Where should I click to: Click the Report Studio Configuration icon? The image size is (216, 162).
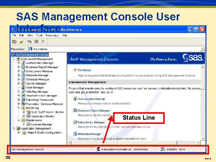24,133
